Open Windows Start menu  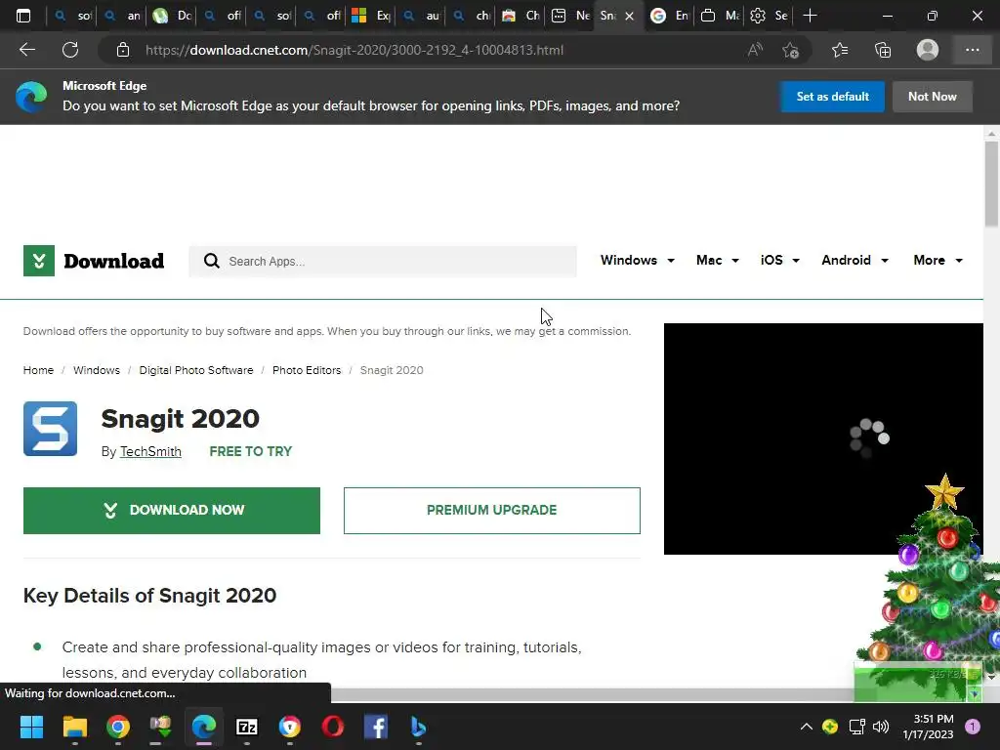click(x=31, y=727)
